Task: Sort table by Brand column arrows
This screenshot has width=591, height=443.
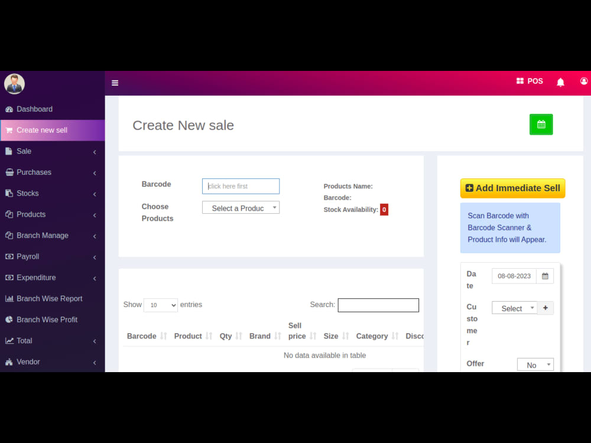Action: [278, 336]
